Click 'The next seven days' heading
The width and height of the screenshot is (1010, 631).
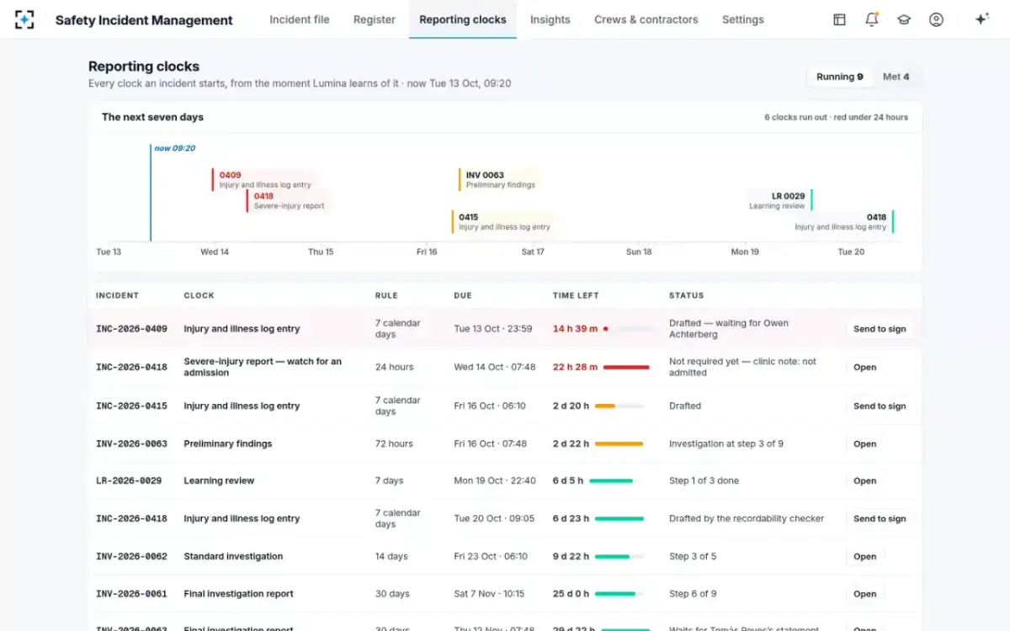152,117
